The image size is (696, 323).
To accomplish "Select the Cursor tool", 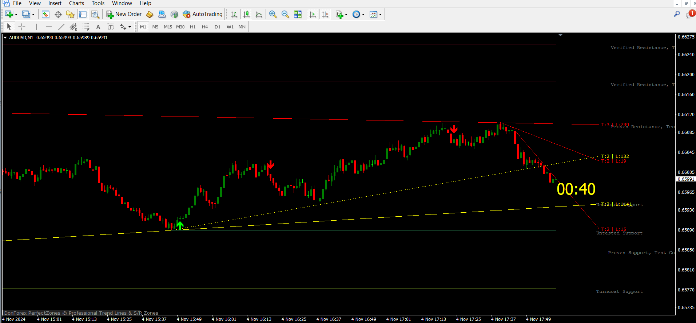I will pos(9,26).
